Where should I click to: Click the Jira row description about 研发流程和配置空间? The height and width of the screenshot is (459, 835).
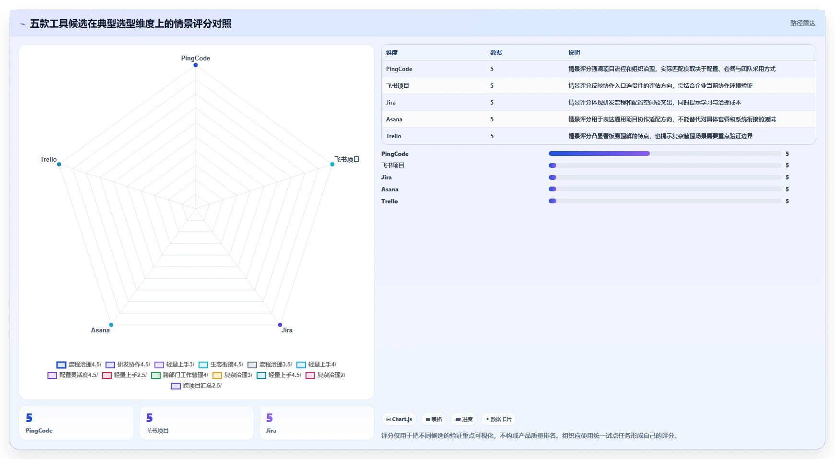click(655, 103)
